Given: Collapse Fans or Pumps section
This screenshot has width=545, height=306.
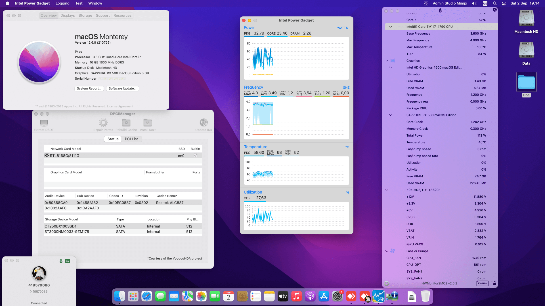Looking at the screenshot, I should pyautogui.click(x=387, y=251).
